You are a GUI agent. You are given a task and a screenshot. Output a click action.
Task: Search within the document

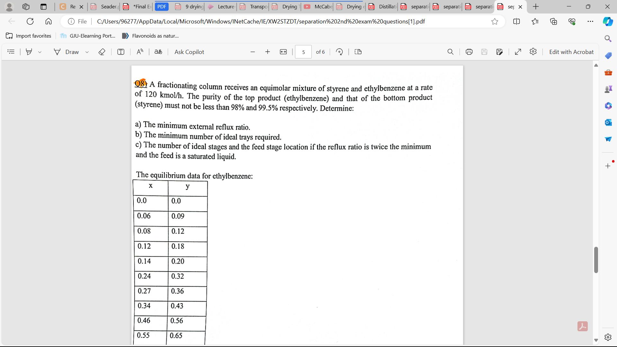pos(451,52)
